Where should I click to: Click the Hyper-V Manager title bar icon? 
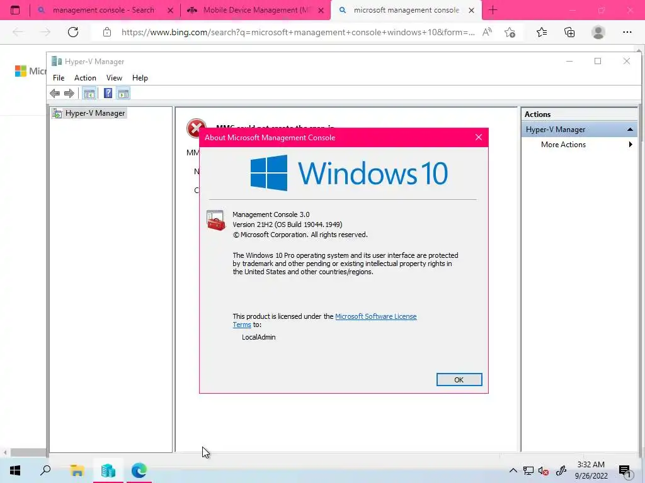(x=56, y=62)
